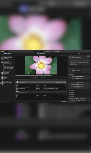
Task: Click file icon beside skydivers_sunset-Apple Devices 4K
Action: (x=44, y=97)
